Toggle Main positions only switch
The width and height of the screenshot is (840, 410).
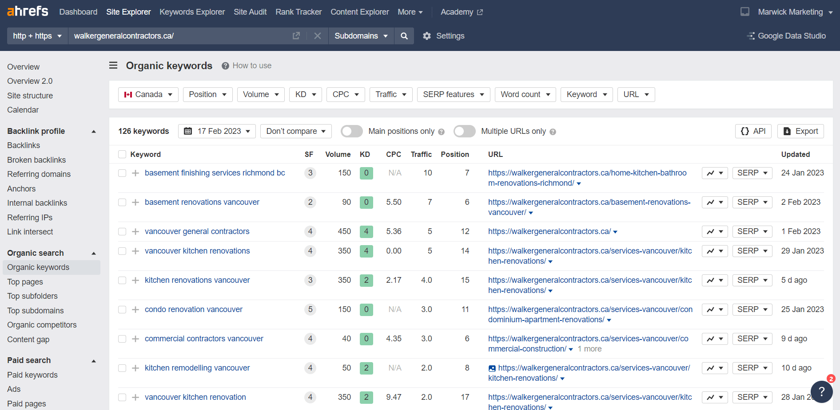(352, 131)
